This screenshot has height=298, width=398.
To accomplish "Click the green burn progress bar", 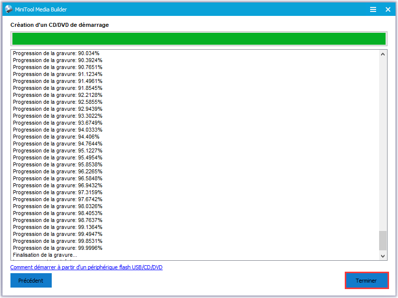I will (x=199, y=39).
